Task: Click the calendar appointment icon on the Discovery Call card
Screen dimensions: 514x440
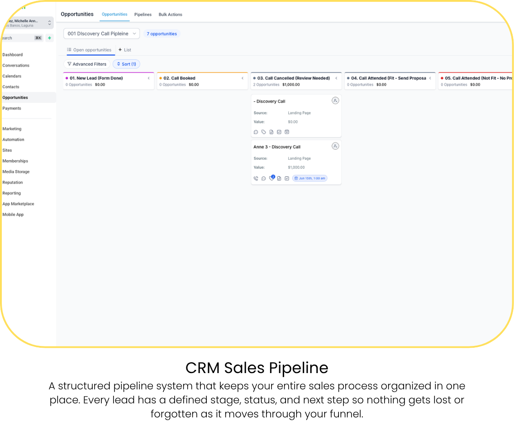Action: tap(287, 132)
